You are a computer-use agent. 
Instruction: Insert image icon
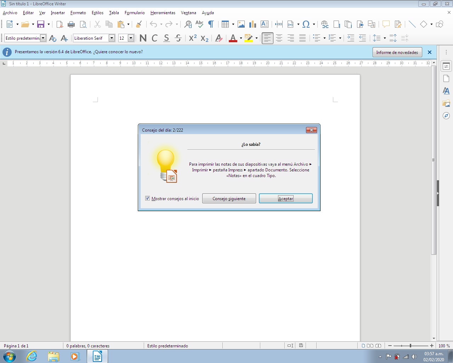pos(241,24)
